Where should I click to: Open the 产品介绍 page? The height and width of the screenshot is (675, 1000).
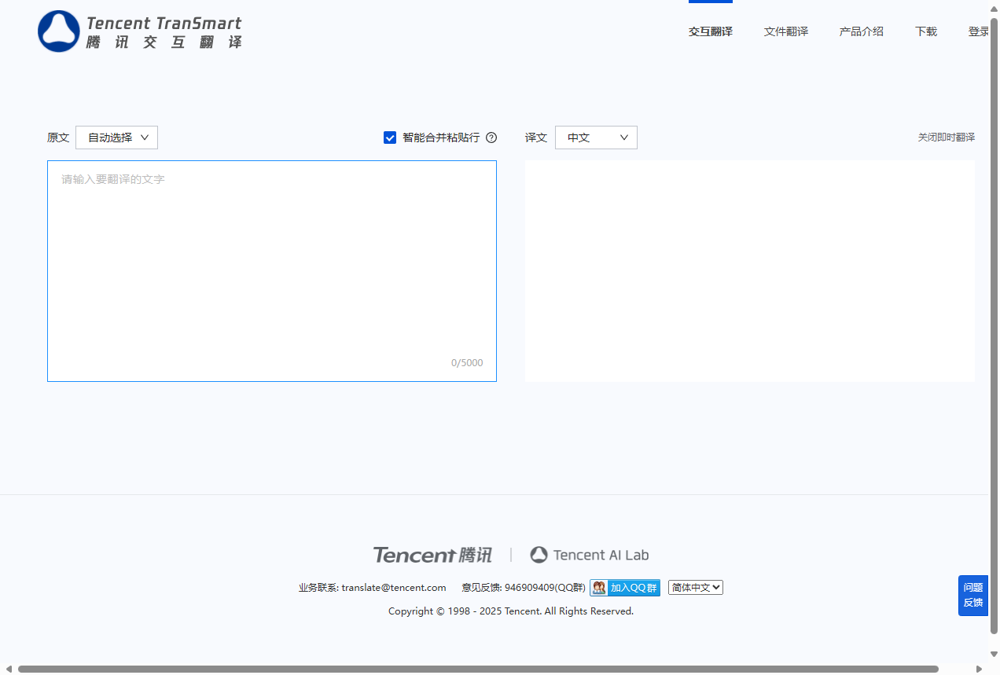coord(861,31)
